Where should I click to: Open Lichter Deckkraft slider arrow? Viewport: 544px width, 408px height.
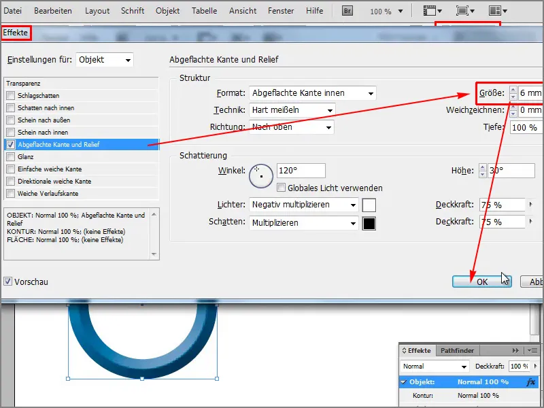(530, 205)
